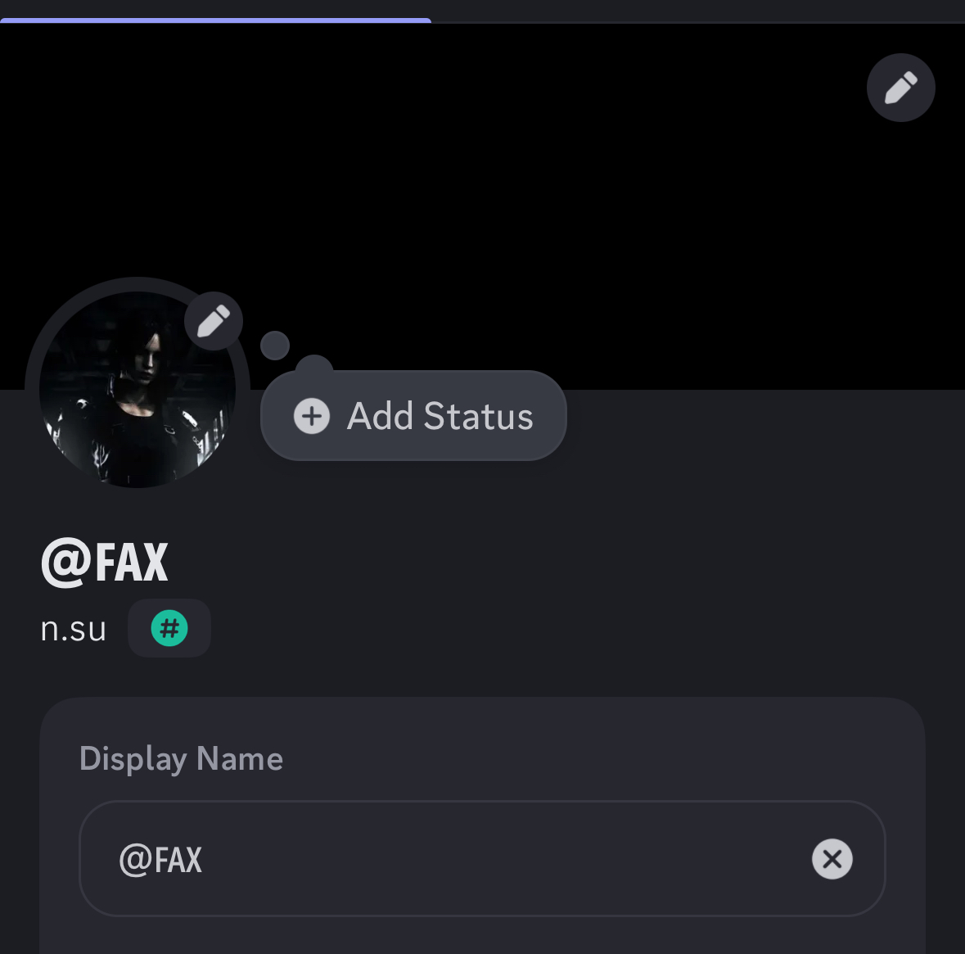This screenshot has height=954, width=965.
Task: Click the unfilled part of top progress bar
Action: click(696, 21)
